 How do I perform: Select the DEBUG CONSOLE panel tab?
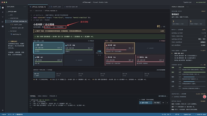pyautogui.click(x=43, y=96)
